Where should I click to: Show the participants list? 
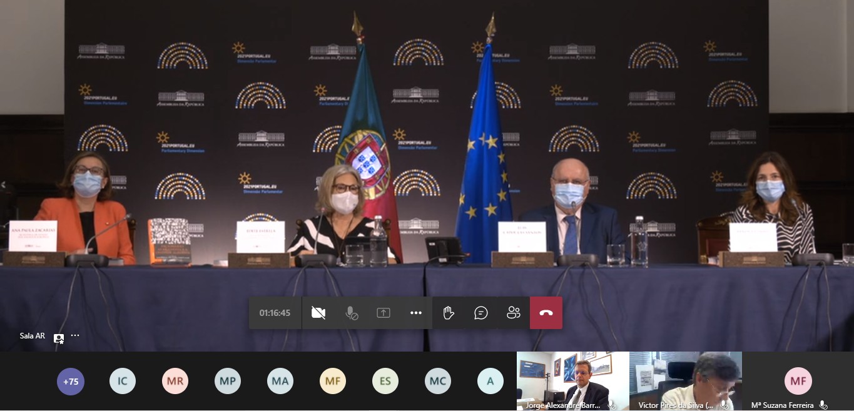click(x=514, y=313)
